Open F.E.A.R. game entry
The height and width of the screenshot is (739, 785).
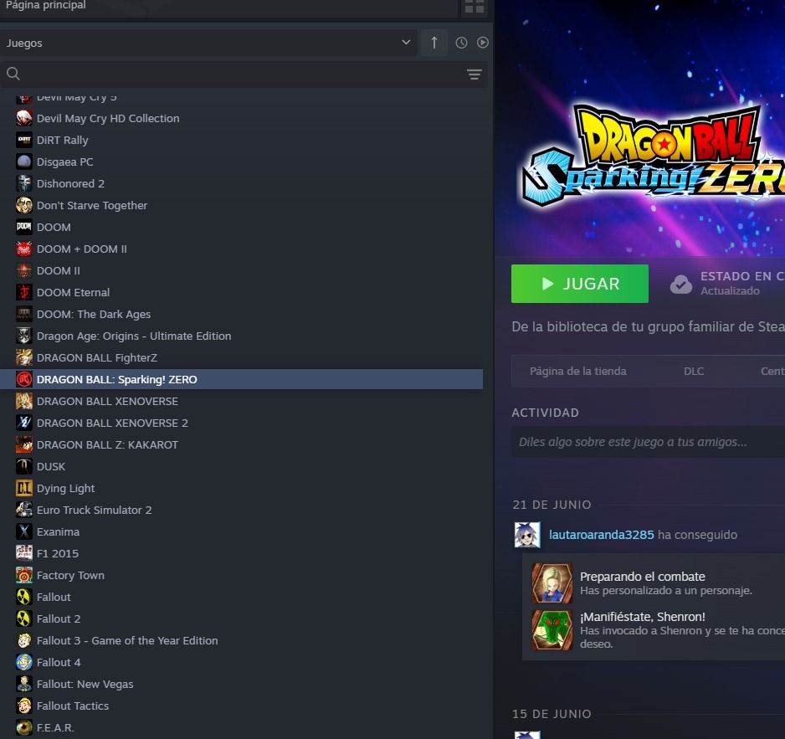coord(241,728)
